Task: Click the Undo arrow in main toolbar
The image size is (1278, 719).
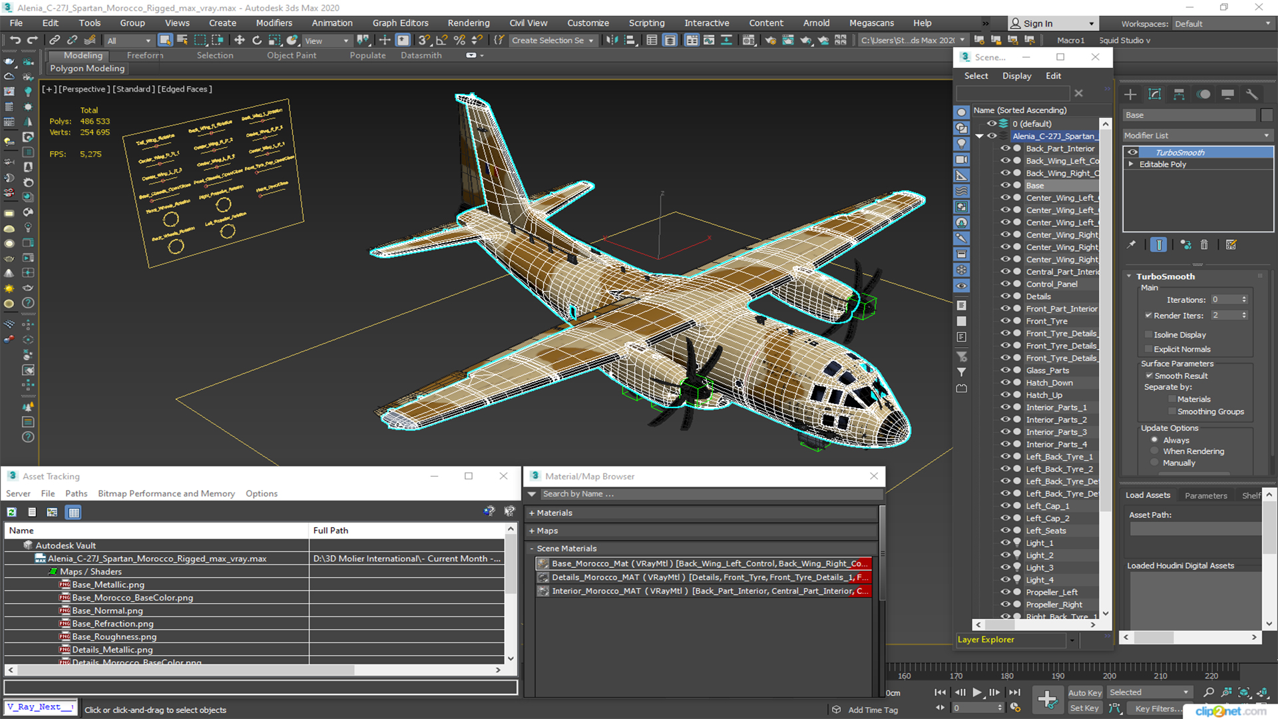Action: coord(15,40)
